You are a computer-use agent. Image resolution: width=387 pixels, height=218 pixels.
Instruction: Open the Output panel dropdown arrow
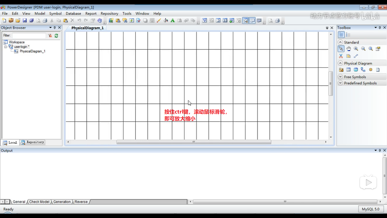tap(376, 150)
